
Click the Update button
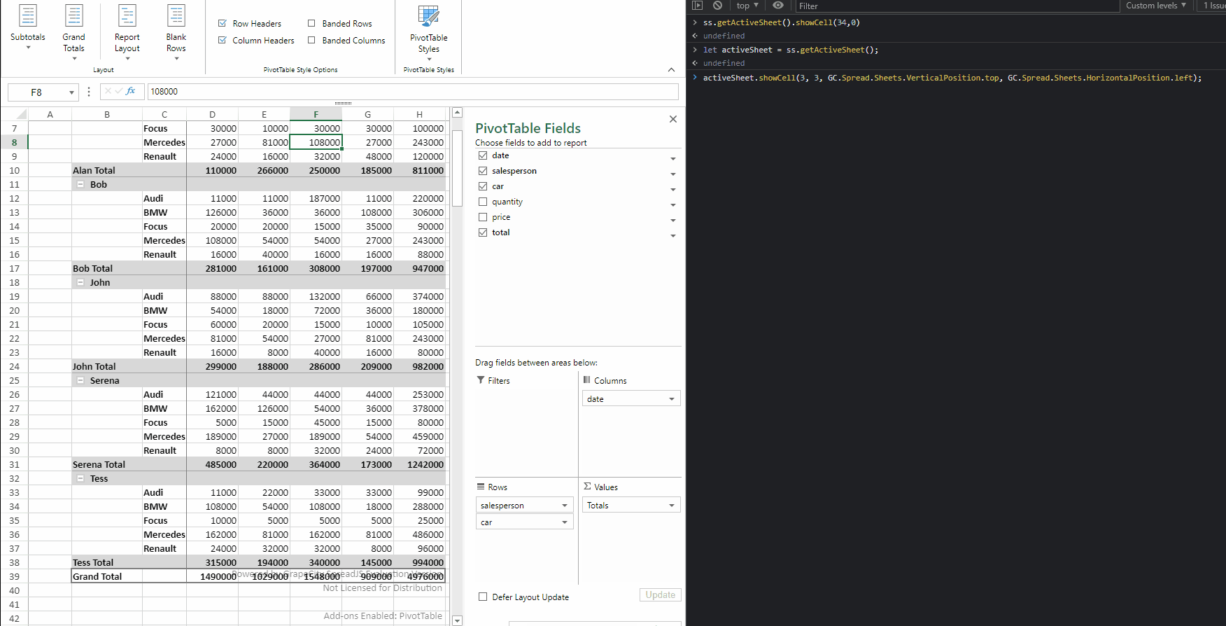point(660,595)
